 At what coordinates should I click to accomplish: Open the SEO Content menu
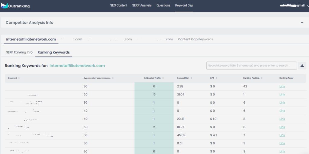(119, 5)
